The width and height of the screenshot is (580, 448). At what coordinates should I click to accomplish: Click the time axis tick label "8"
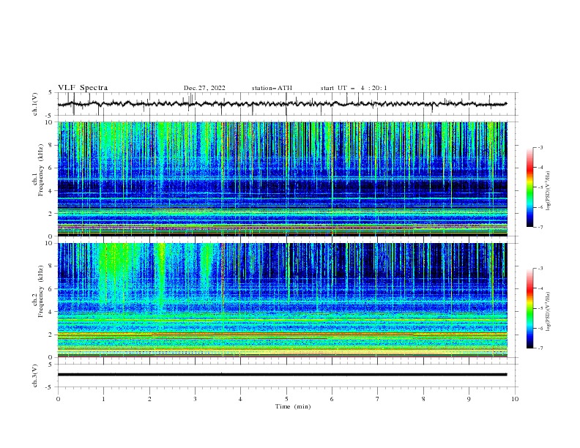tap(423, 399)
